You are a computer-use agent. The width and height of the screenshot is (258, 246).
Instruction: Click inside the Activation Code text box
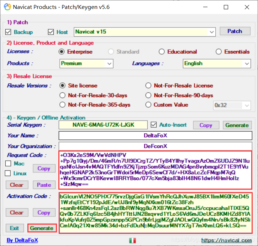coord(156,213)
